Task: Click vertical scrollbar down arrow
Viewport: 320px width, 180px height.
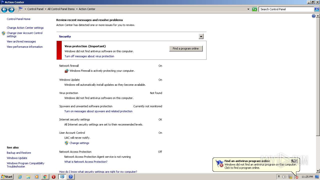Action: tap(318, 171)
